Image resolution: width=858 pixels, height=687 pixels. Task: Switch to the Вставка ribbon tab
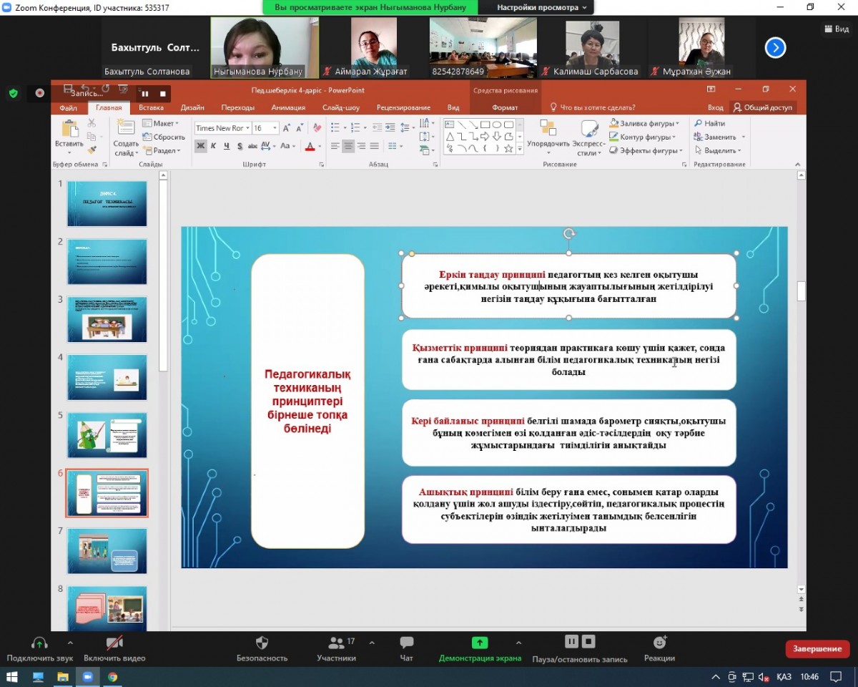coord(151,107)
